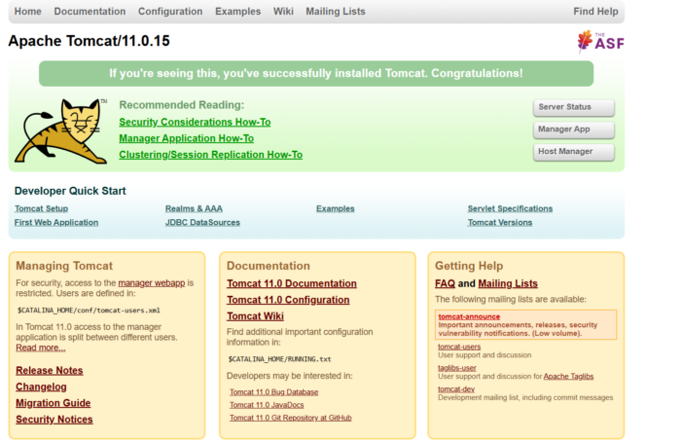Open the Home menu item
This screenshot has height=443, width=681.
(x=28, y=12)
